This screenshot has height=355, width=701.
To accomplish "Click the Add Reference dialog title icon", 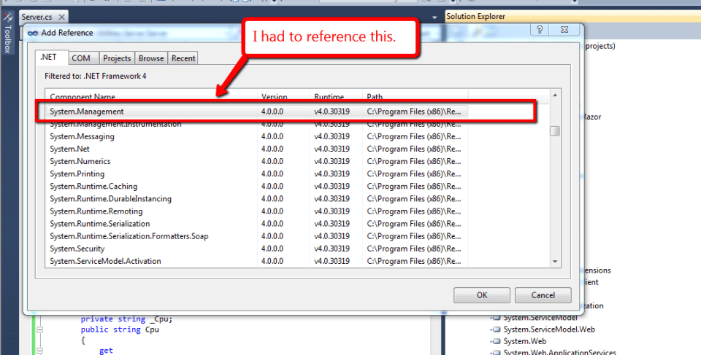I will point(33,33).
